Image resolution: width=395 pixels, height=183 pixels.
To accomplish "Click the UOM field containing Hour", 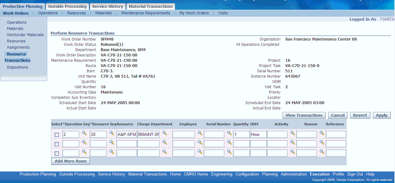I will click(x=258, y=134).
